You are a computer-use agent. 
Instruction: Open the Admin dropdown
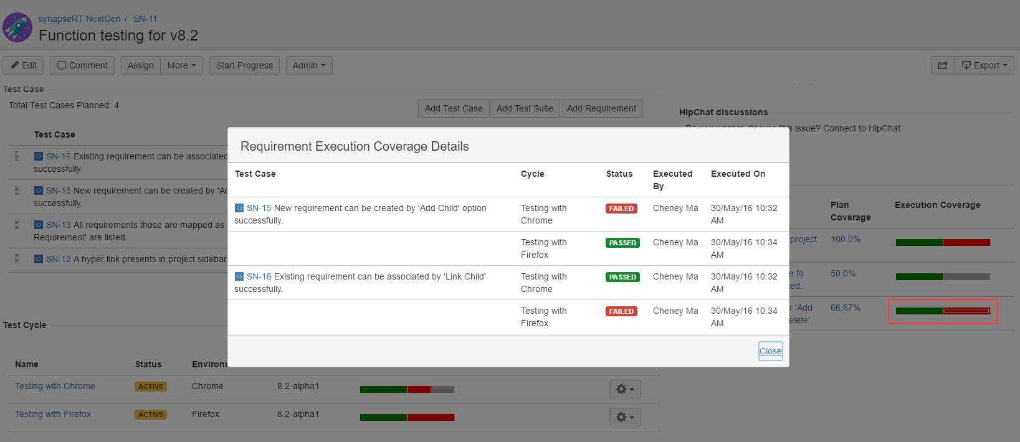(x=309, y=65)
